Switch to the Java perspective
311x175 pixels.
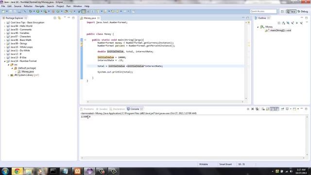[291, 12]
